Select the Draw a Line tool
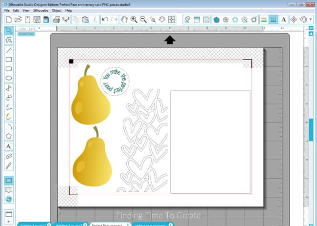Image resolution: width=317 pixels, height=226 pixels. (x=9, y=50)
